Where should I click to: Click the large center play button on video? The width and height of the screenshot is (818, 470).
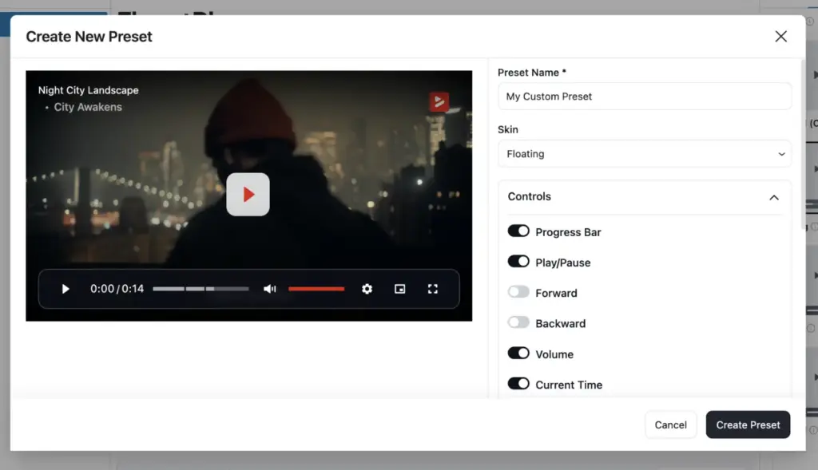pyautogui.click(x=248, y=195)
